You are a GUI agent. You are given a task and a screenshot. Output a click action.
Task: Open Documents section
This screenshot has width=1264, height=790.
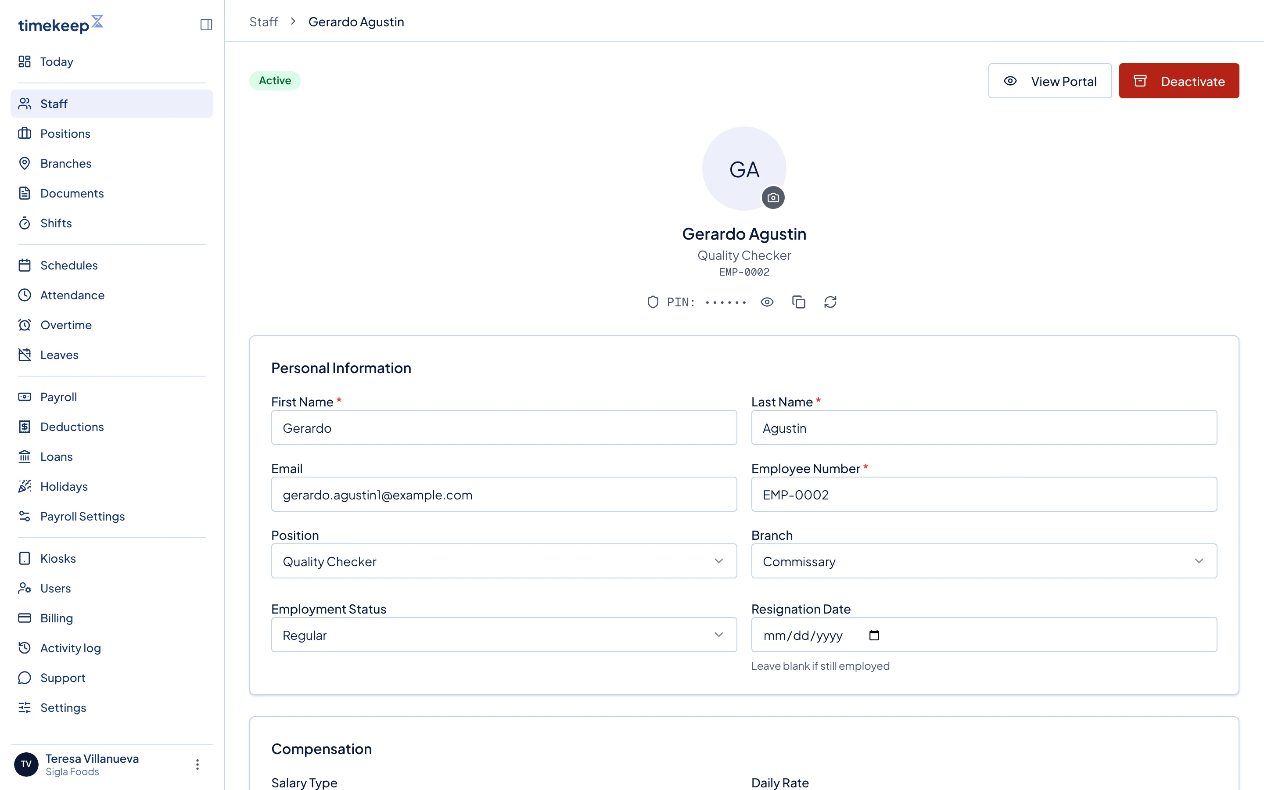coord(112,193)
